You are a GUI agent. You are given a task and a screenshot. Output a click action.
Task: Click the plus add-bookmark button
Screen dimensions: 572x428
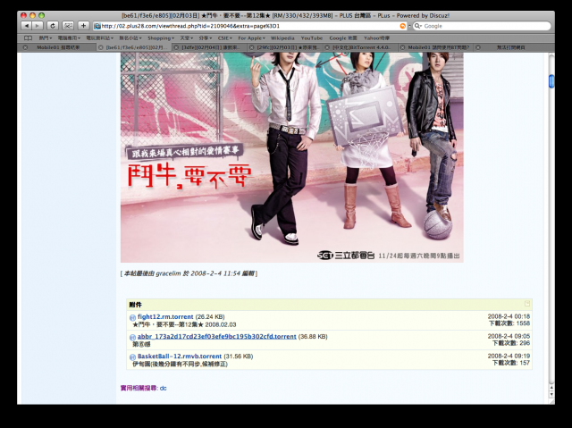pos(83,26)
